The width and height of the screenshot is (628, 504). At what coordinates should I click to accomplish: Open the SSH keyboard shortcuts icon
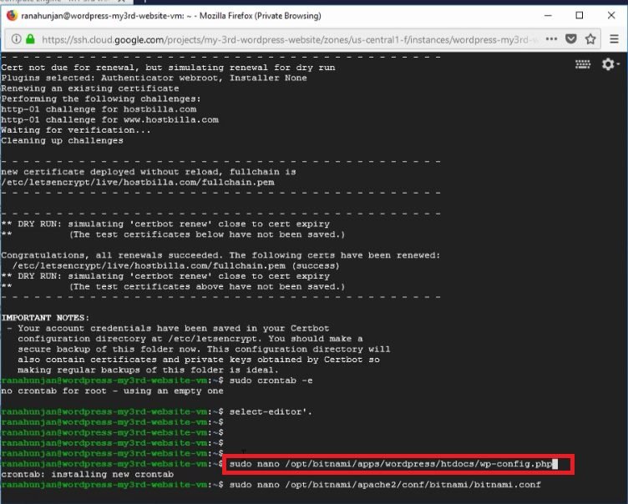pos(583,64)
